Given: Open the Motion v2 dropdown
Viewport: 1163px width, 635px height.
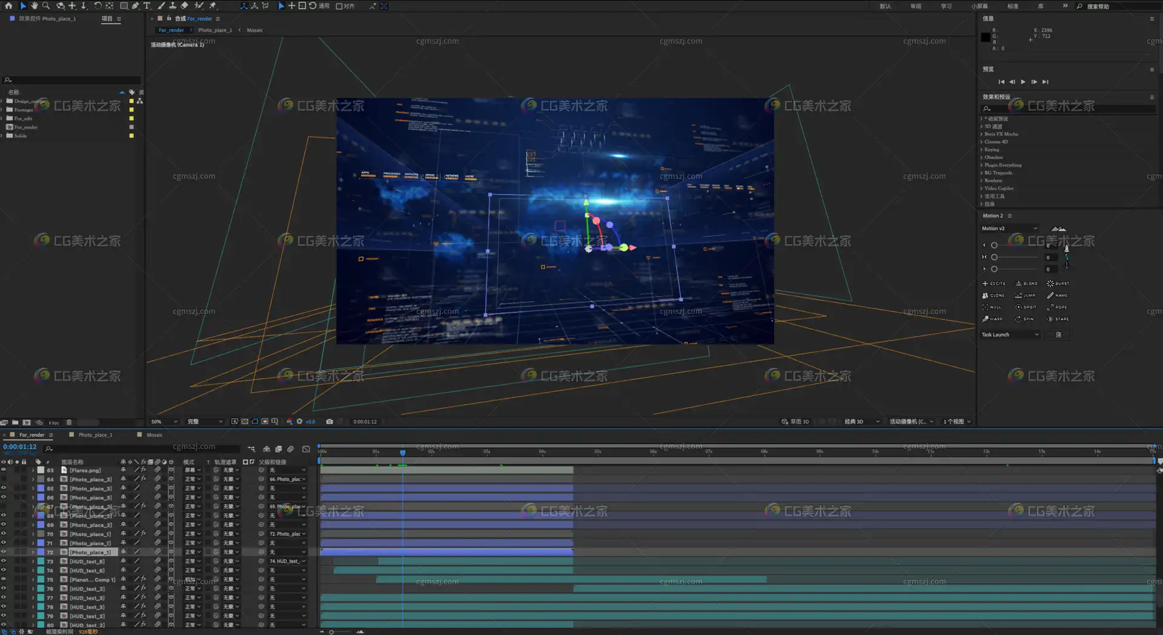Looking at the screenshot, I should click(x=1009, y=228).
